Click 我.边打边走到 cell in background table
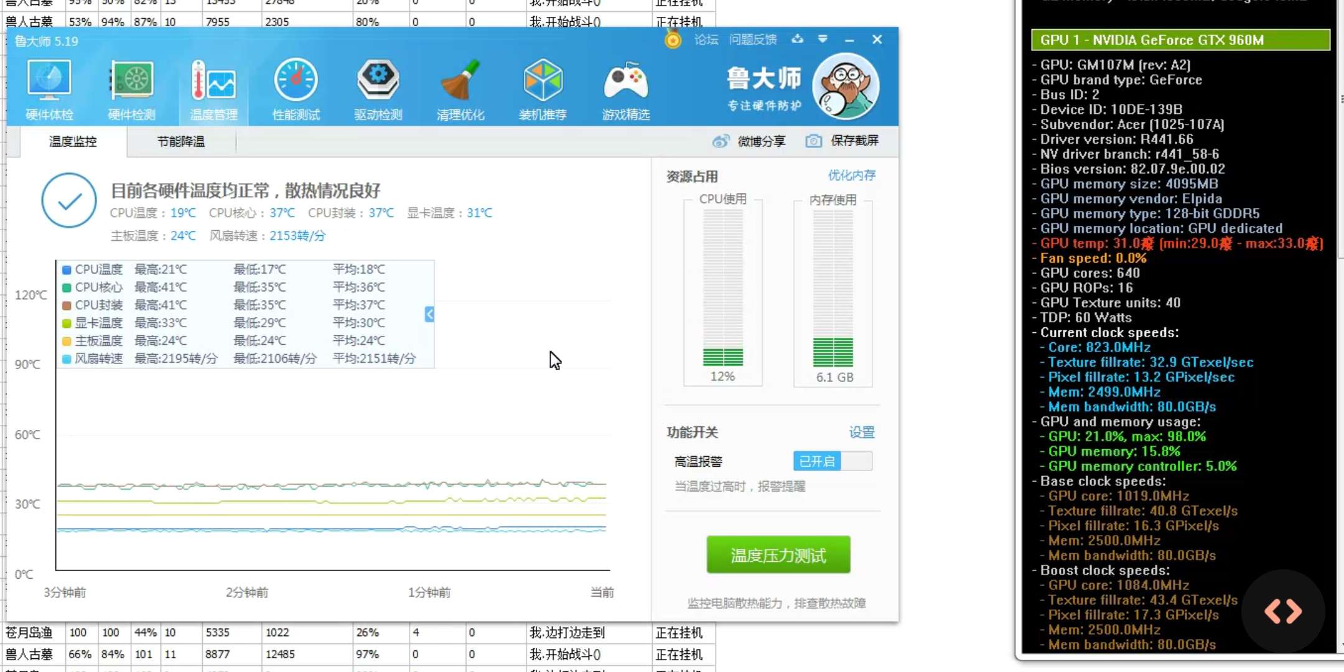Viewport: 1344px width, 672px height. [567, 633]
